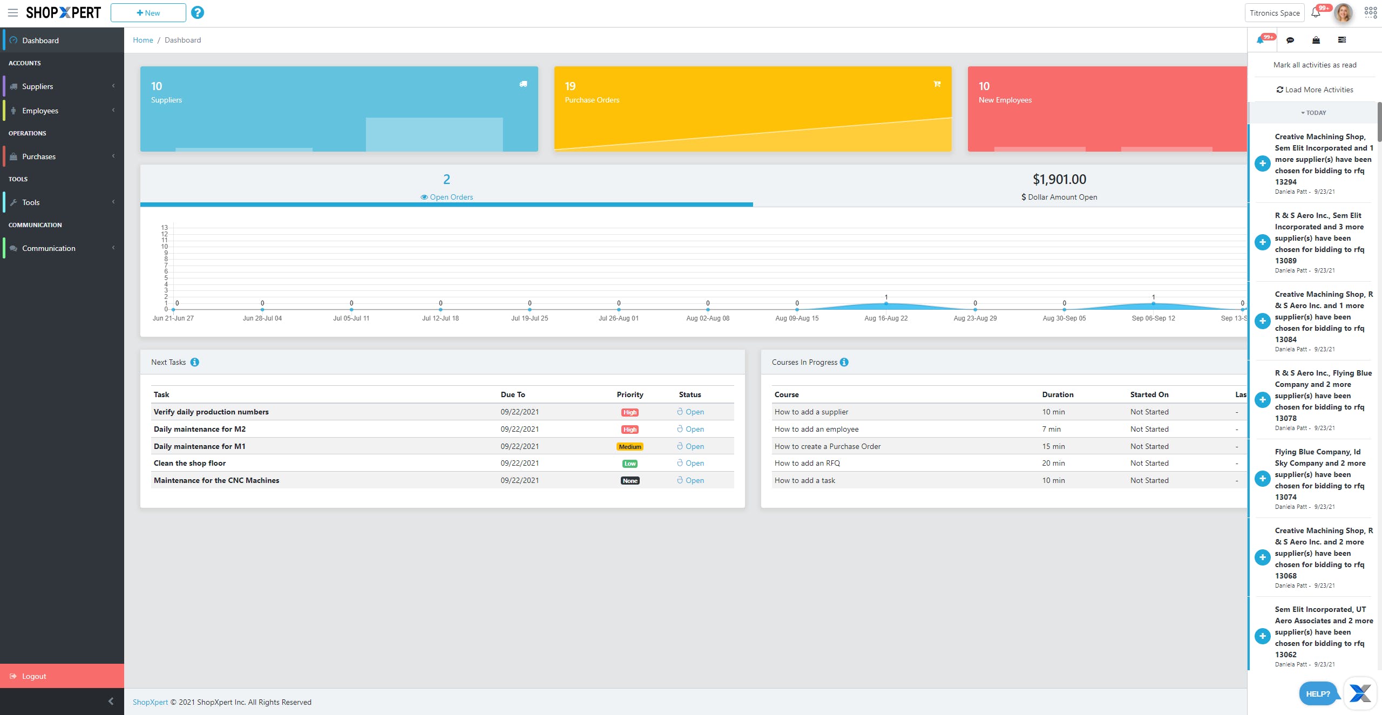1382x715 pixels.
Task: Collapse the TODAY activities section
Action: 1313,113
